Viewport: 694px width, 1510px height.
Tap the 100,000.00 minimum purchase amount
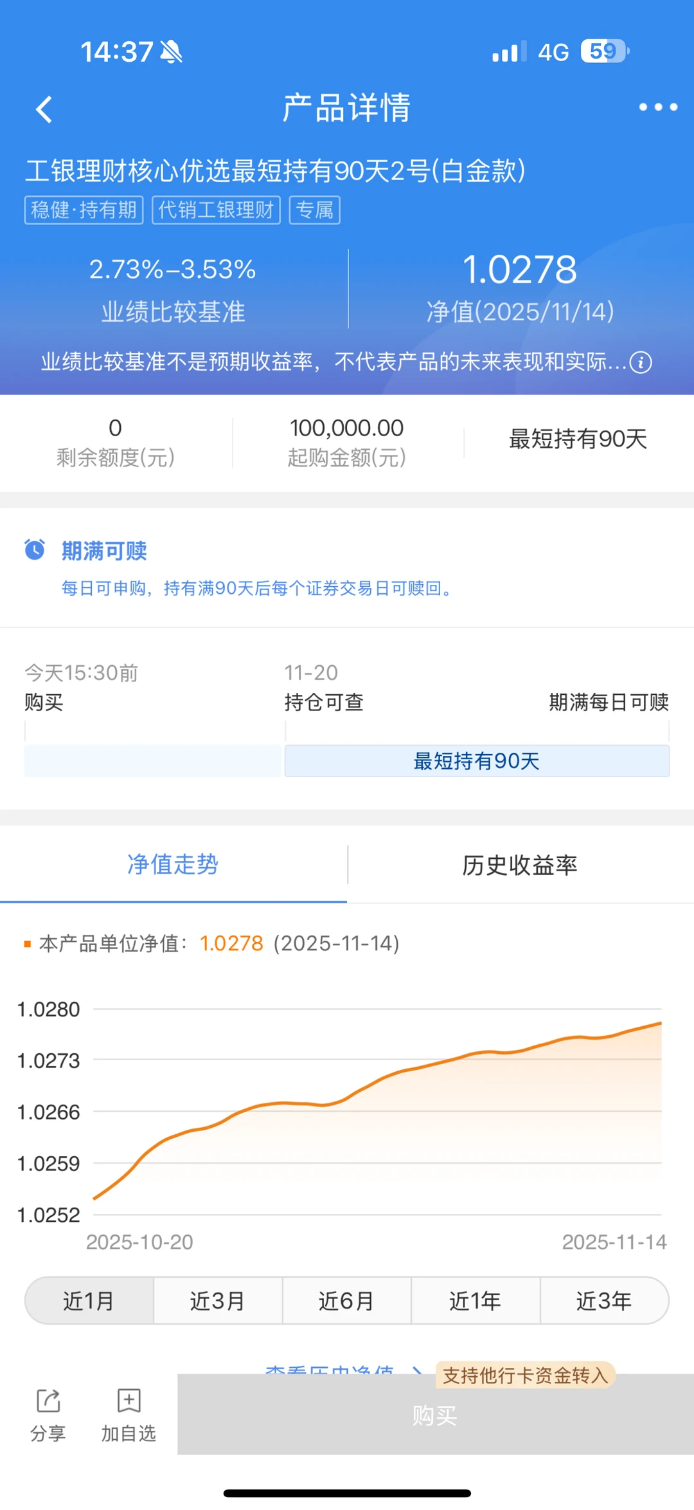pyautogui.click(x=346, y=428)
